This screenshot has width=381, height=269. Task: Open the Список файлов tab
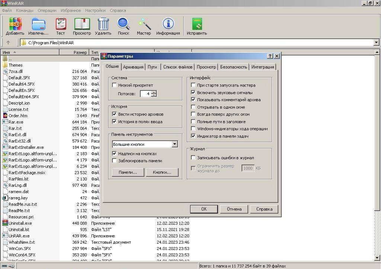coord(178,67)
